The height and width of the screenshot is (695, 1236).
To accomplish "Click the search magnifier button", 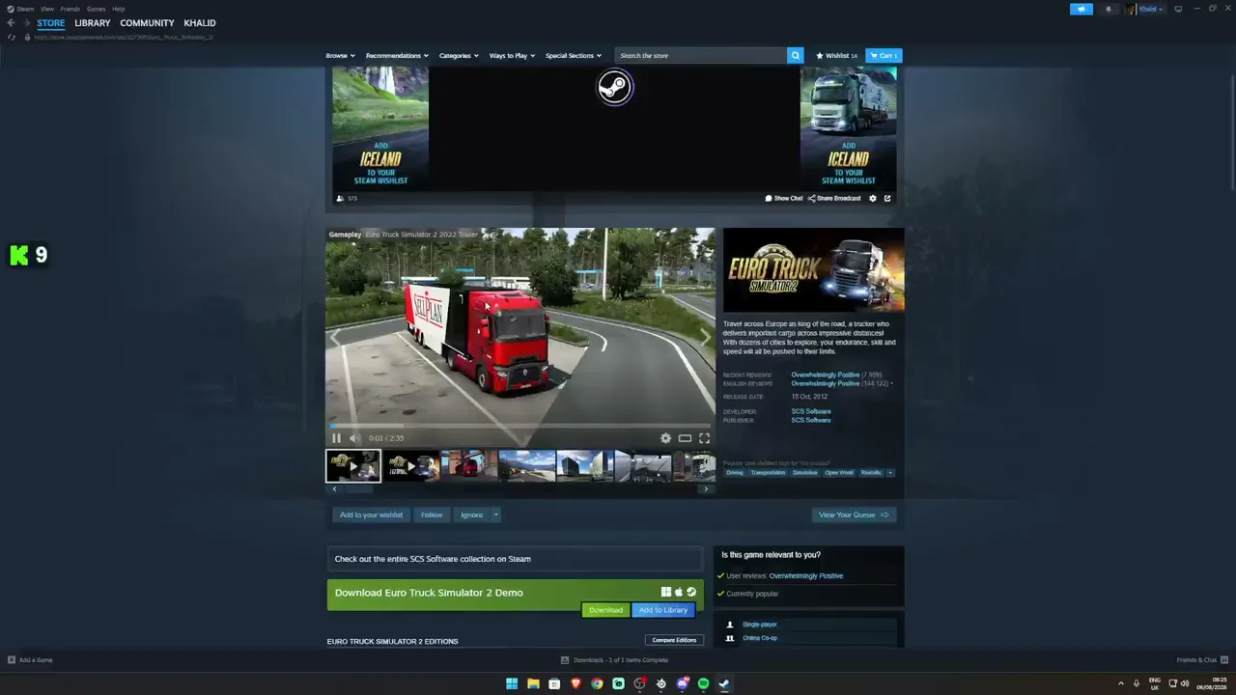I will tap(796, 56).
